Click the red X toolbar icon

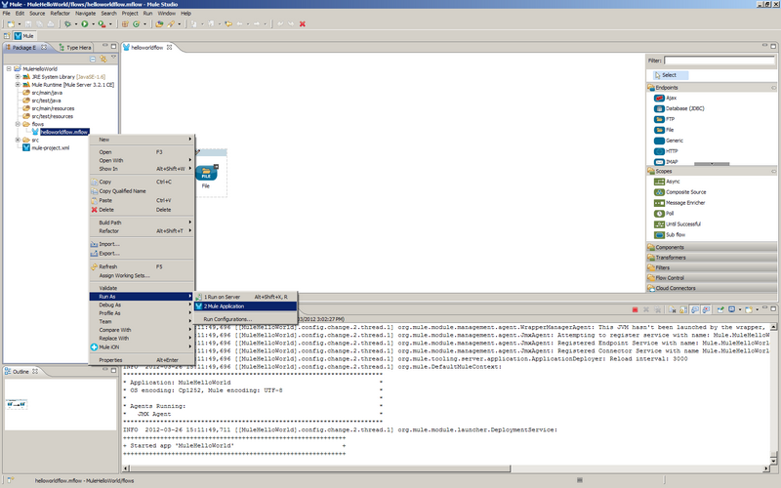click(x=303, y=23)
